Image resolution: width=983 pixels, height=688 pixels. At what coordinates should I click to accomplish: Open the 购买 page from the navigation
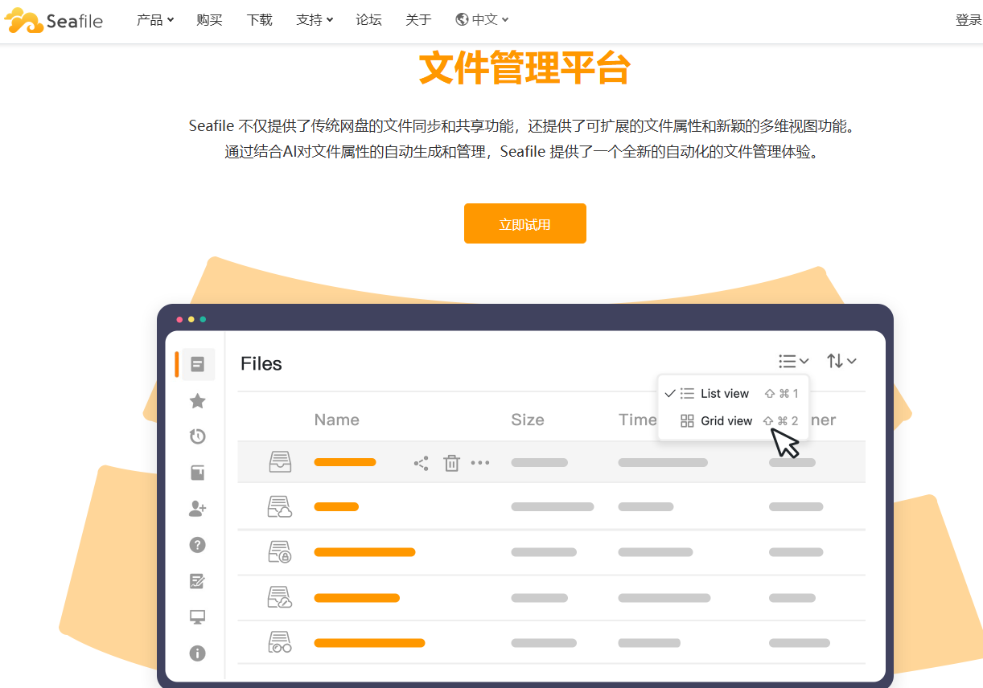[x=209, y=20]
